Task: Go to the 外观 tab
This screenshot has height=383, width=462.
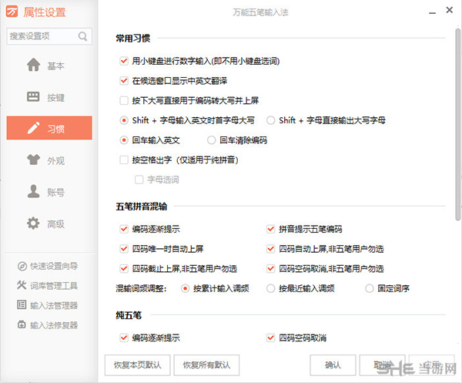Action: coord(49,160)
